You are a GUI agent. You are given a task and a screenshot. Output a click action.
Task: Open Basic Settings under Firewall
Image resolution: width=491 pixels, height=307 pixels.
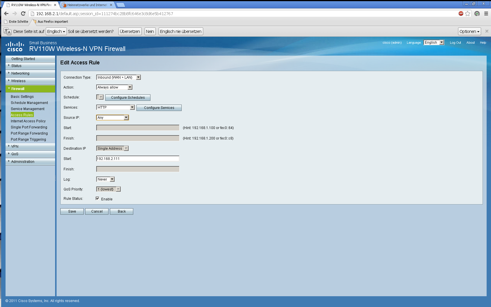pyautogui.click(x=22, y=97)
